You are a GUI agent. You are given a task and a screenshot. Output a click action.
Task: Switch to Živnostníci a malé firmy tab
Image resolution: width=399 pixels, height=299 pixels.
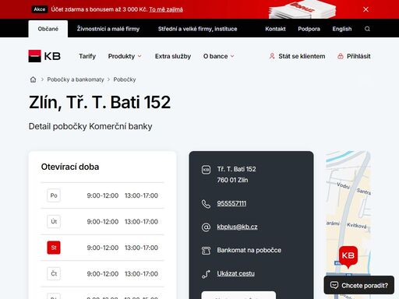pos(108,29)
